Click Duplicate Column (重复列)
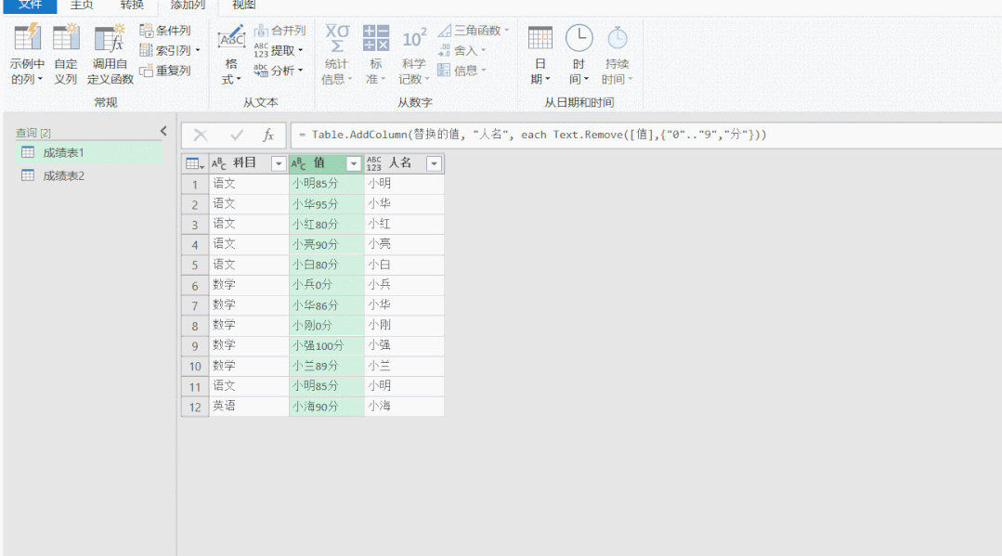 [x=165, y=71]
